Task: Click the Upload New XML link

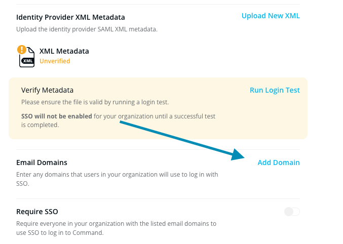Action: pyautogui.click(x=271, y=16)
